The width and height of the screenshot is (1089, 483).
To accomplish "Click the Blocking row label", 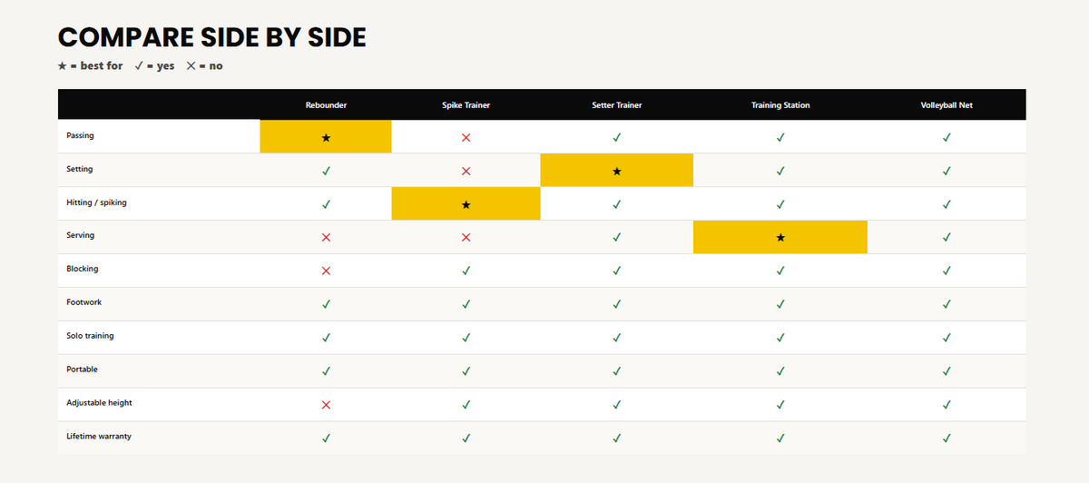I will pos(82,270).
